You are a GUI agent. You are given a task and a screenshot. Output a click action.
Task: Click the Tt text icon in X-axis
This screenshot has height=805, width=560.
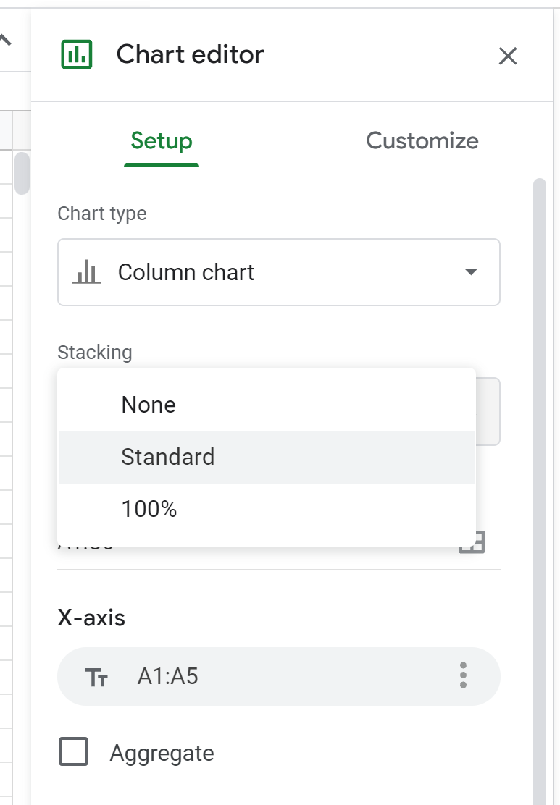tap(96, 677)
